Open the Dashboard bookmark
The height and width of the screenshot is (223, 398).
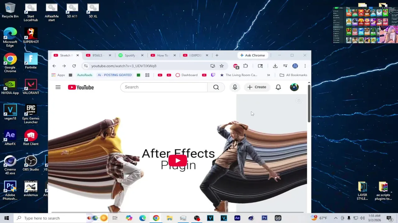186,75
